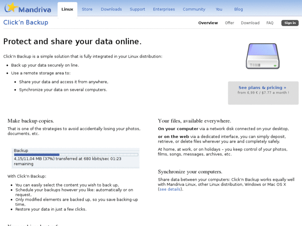Open the Support navigation item

[x=137, y=9]
